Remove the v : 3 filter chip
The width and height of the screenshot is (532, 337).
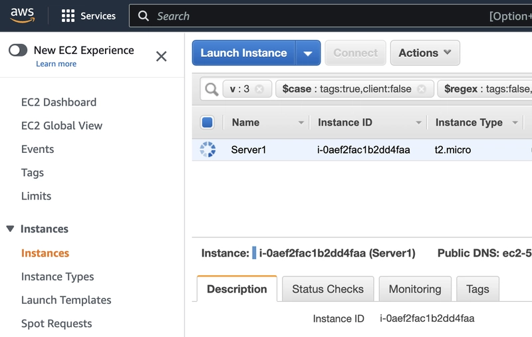point(259,89)
